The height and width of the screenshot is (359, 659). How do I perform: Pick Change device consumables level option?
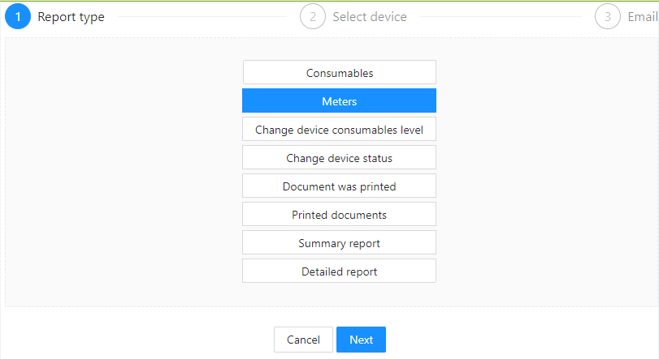click(339, 129)
